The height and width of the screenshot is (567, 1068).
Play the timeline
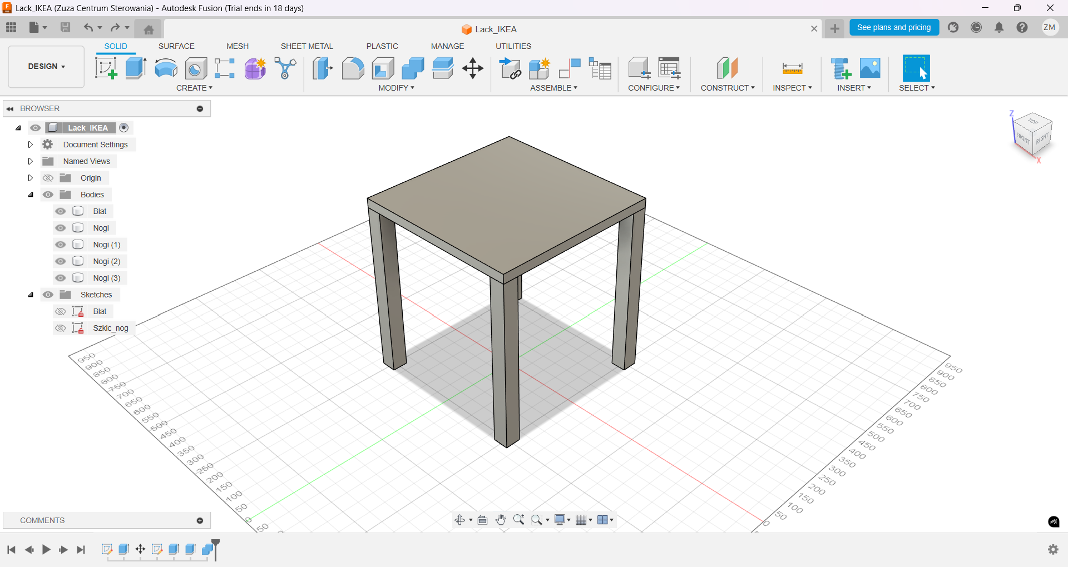[46, 549]
